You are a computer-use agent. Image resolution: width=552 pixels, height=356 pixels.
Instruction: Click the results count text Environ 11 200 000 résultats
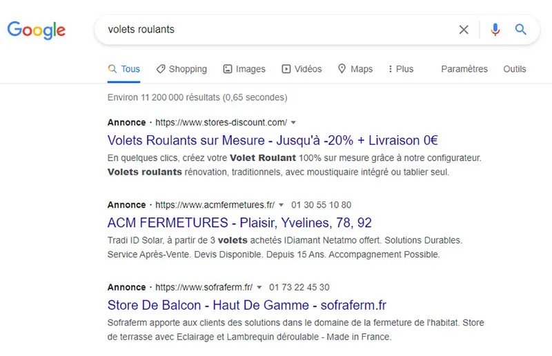pyautogui.click(x=197, y=97)
